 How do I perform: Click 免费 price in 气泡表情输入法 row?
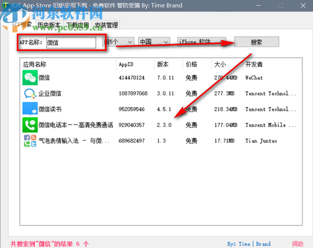pyautogui.click(x=191, y=141)
